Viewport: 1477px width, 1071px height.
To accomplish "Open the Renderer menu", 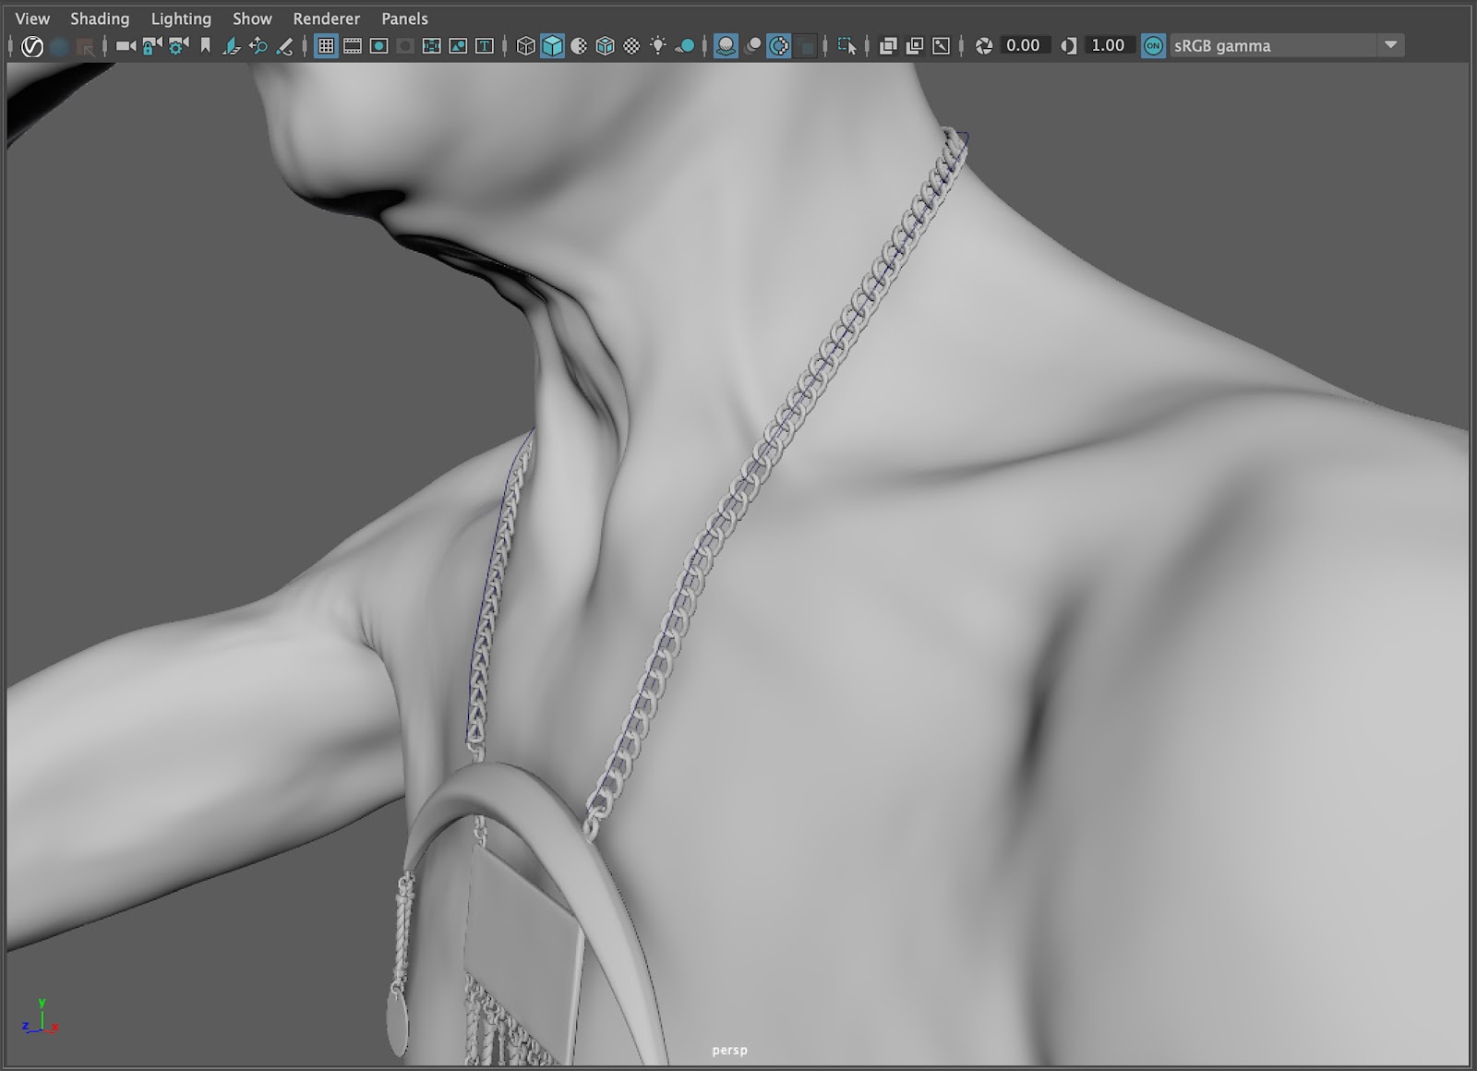I will [326, 18].
